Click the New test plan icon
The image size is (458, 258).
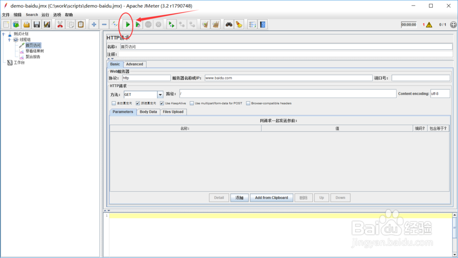pos(6,25)
